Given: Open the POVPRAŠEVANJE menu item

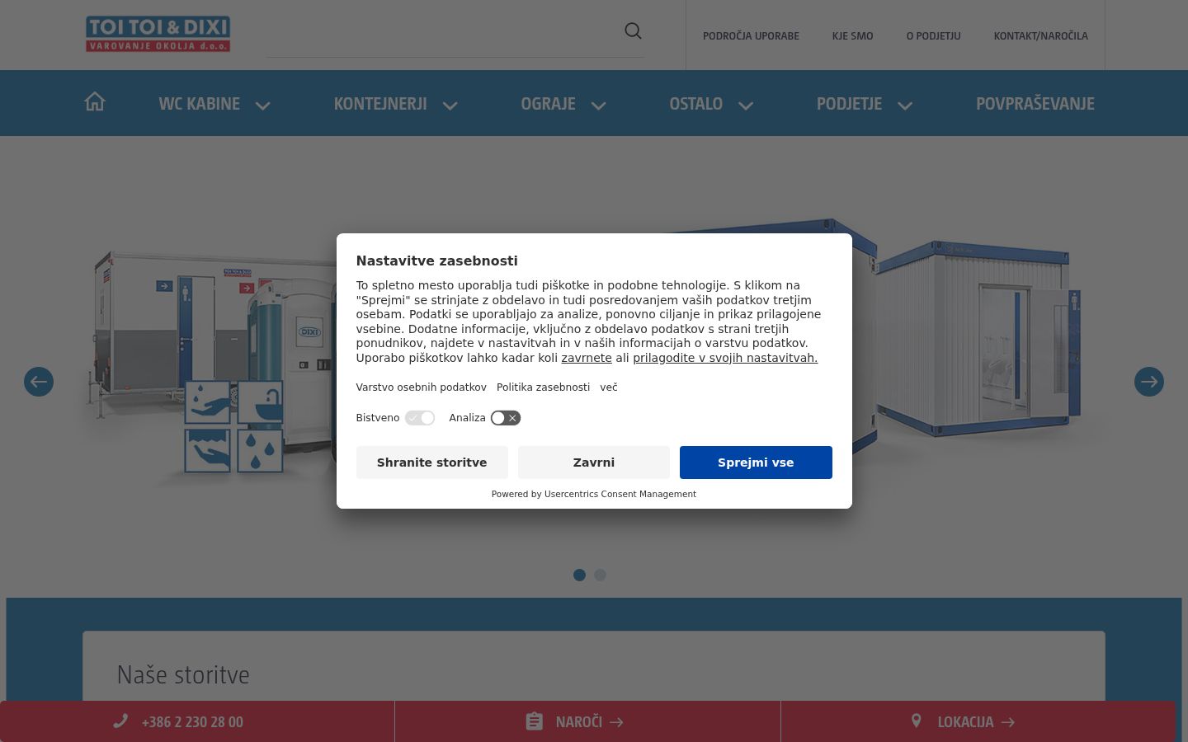Looking at the screenshot, I should [x=1035, y=104].
